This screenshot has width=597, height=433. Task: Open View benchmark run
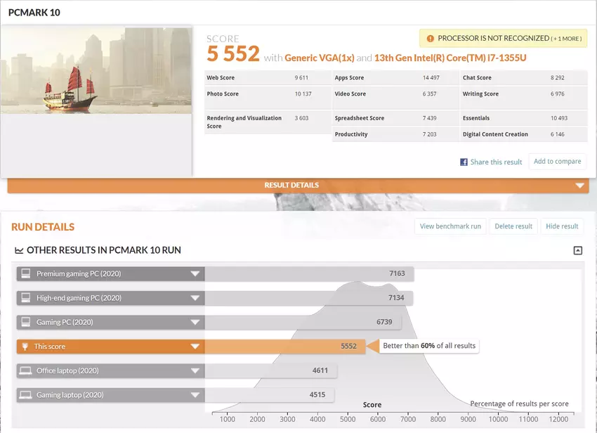coord(450,226)
